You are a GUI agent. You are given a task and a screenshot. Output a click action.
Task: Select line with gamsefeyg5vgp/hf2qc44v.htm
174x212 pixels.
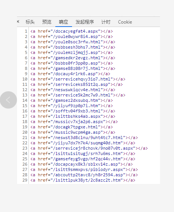pyautogui.click(x=83, y=159)
